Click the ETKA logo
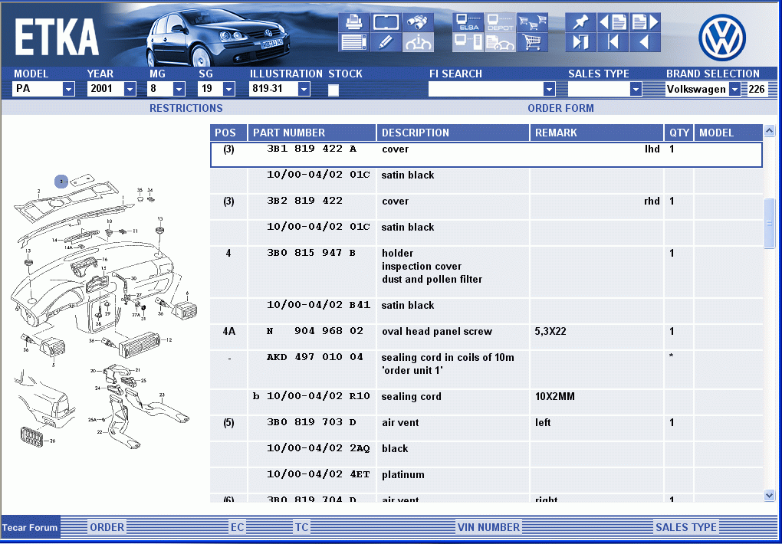The image size is (782, 544). coord(57,38)
